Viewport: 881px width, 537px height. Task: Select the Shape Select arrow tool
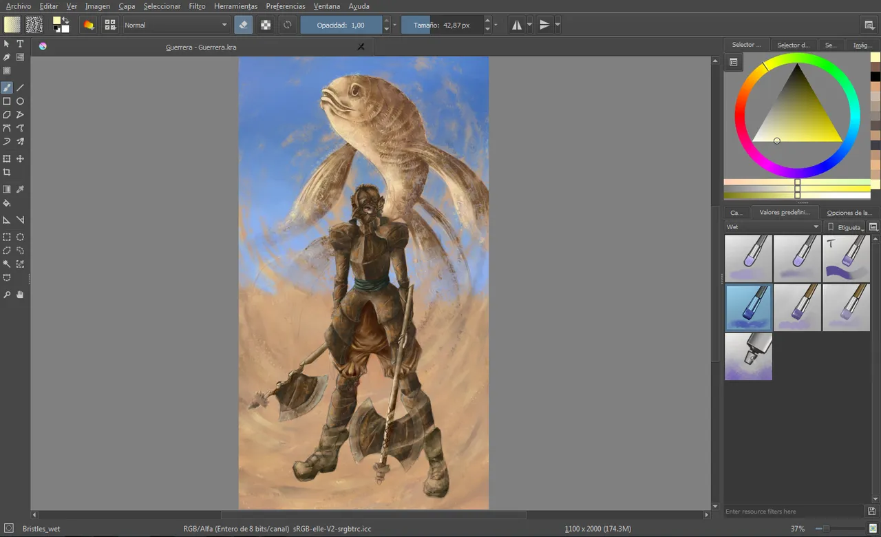pyautogui.click(x=7, y=43)
